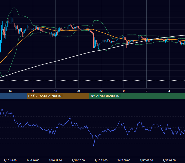Click the 20 hour label on price chart axis

tap(78, 91)
